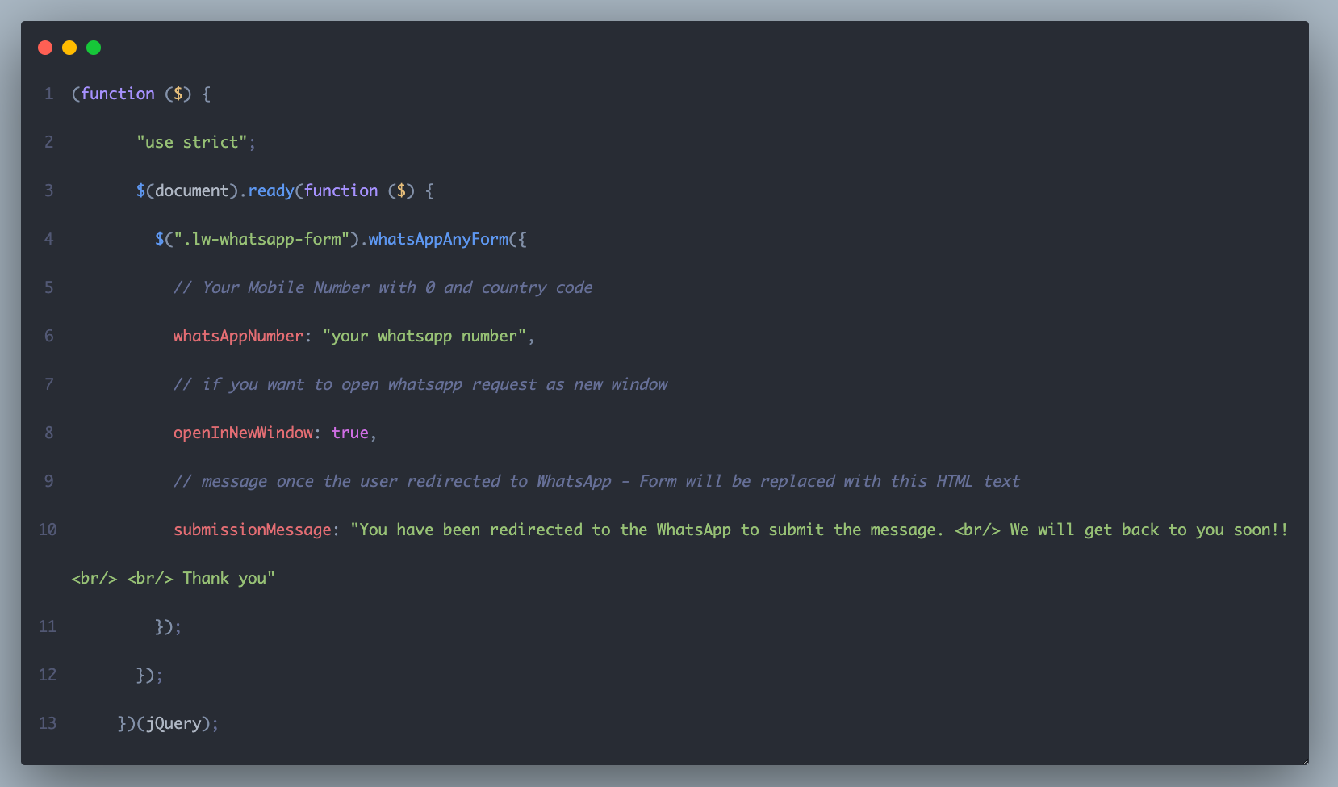Click the yellow minimize window dot
The height and width of the screenshot is (787, 1338).
[69, 48]
